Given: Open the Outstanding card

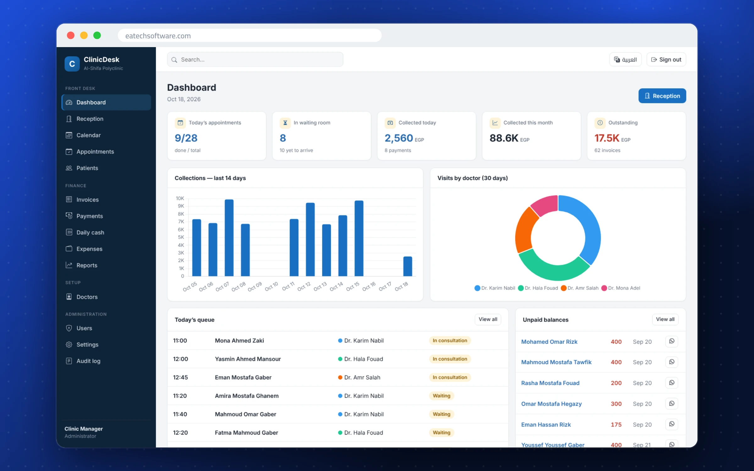Looking at the screenshot, I should pyautogui.click(x=637, y=136).
